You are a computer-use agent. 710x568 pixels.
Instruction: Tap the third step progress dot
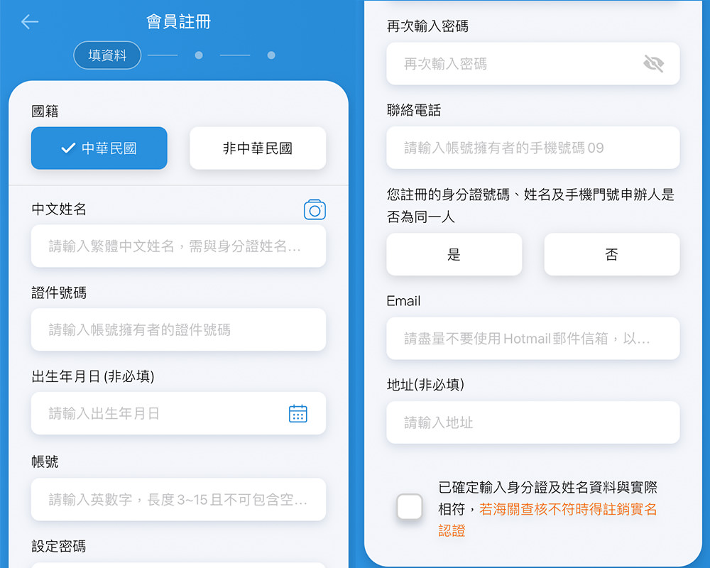pyautogui.click(x=271, y=55)
